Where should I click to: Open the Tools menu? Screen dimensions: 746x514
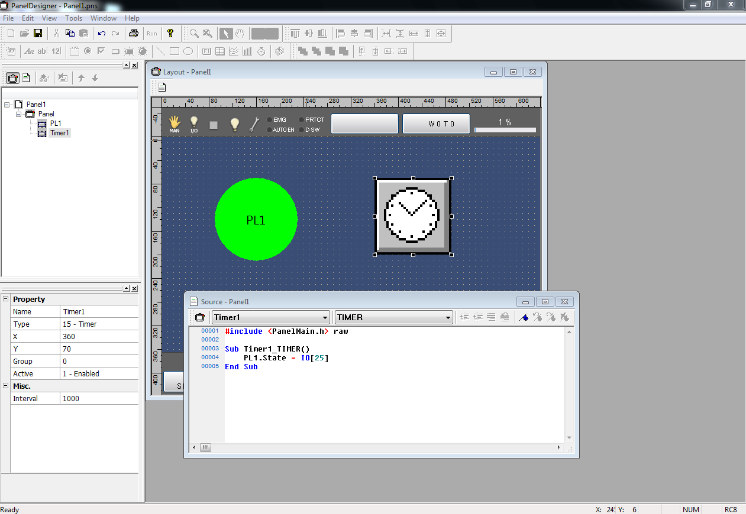(73, 18)
